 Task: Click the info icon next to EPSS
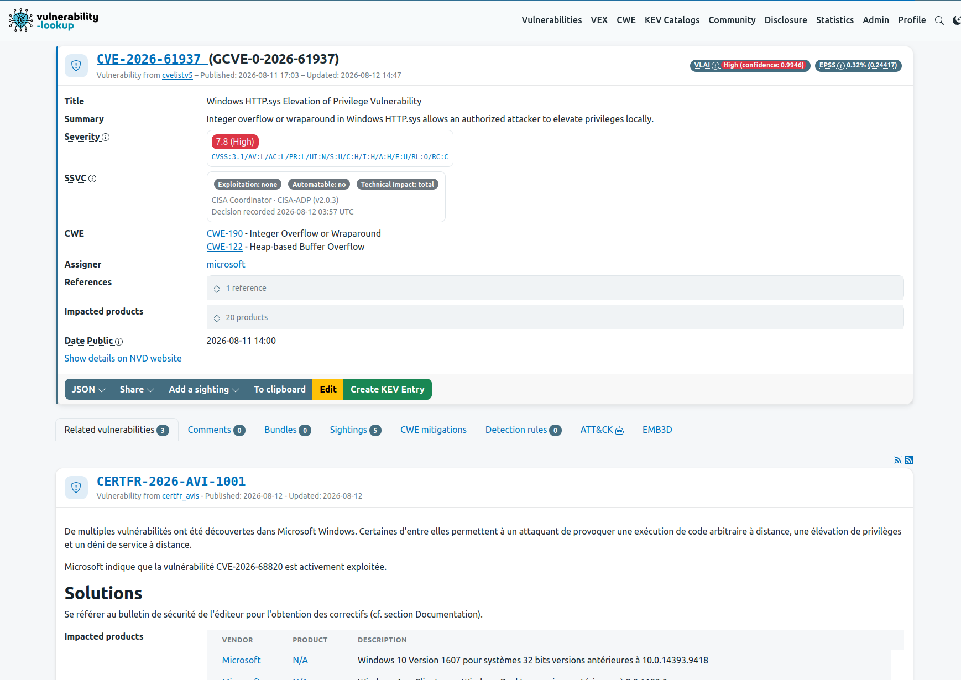point(841,66)
